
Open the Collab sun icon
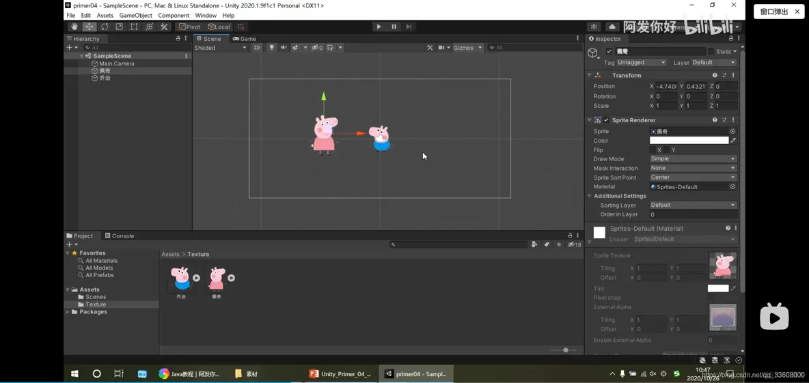click(594, 27)
